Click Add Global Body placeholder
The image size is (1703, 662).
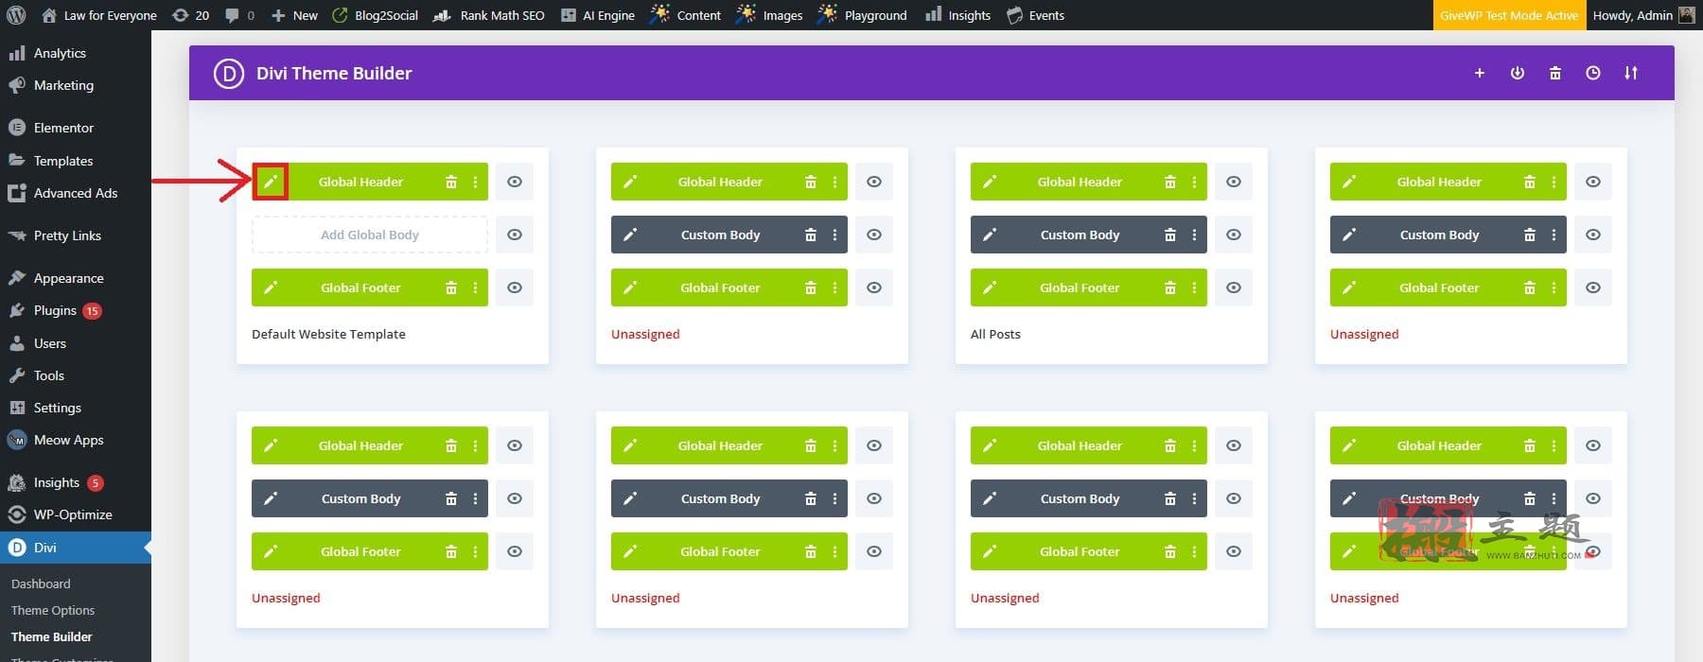tap(370, 235)
